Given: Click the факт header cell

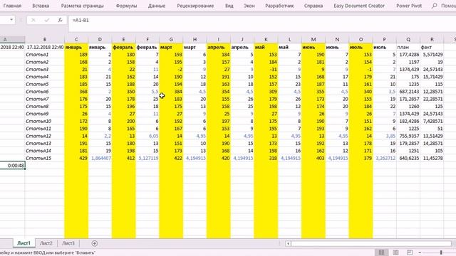Looking at the screenshot, I should pos(432,47).
